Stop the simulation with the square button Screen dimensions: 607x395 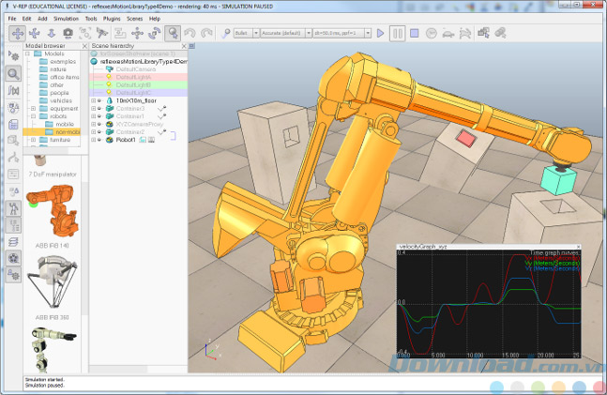[415, 34]
